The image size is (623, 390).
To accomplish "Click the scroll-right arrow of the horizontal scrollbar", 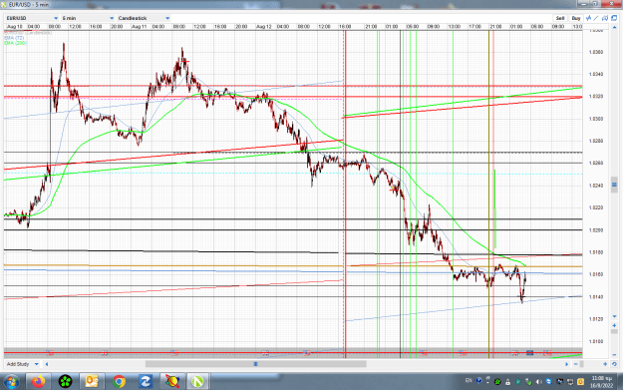I will pyautogui.click(x=566, y=364).
